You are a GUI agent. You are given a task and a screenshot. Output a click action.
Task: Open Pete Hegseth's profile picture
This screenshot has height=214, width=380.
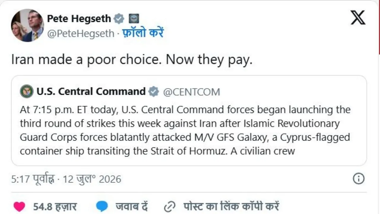tap(27, 25)
